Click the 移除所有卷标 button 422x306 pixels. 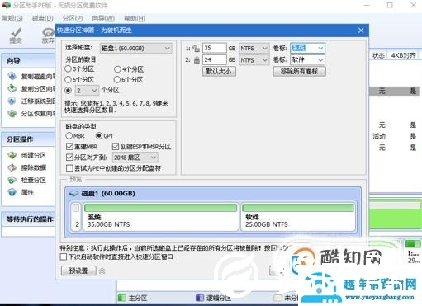click(300, 72)
